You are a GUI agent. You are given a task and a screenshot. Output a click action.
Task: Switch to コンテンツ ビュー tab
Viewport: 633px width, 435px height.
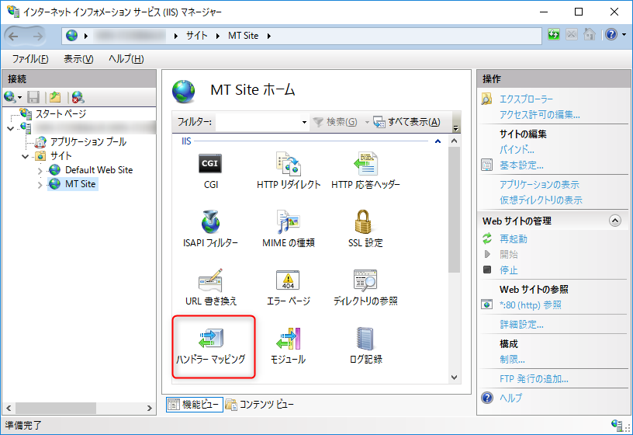point(259,404)
